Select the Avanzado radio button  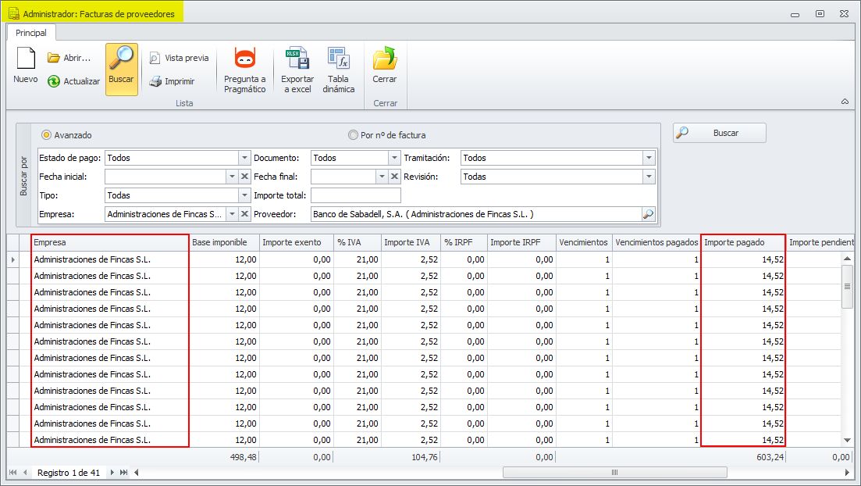pyautogui.click(x=47, y=135)
